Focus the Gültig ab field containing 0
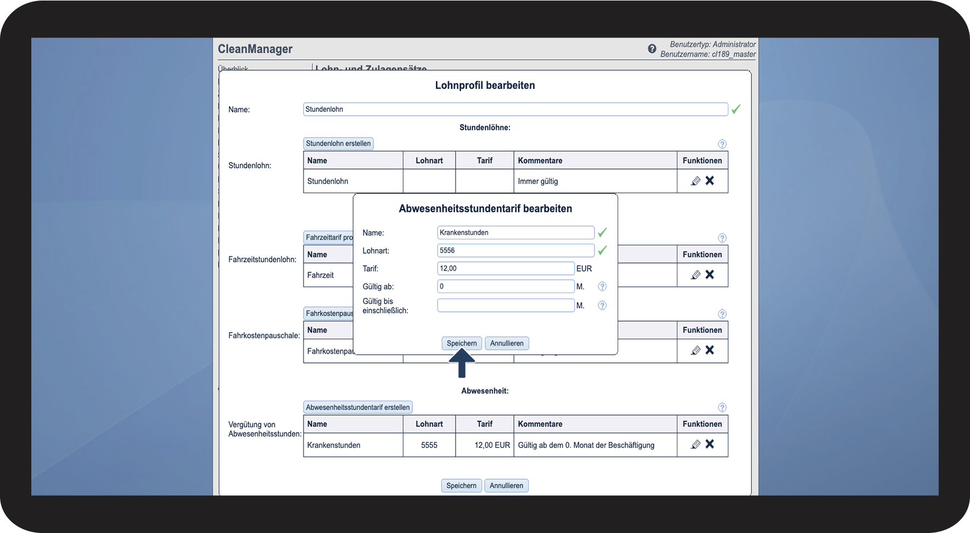 (x=506, y=287)
